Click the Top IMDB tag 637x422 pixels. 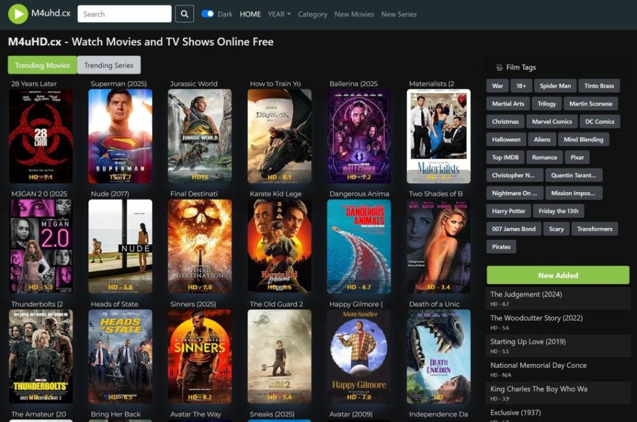click(505, 157)
